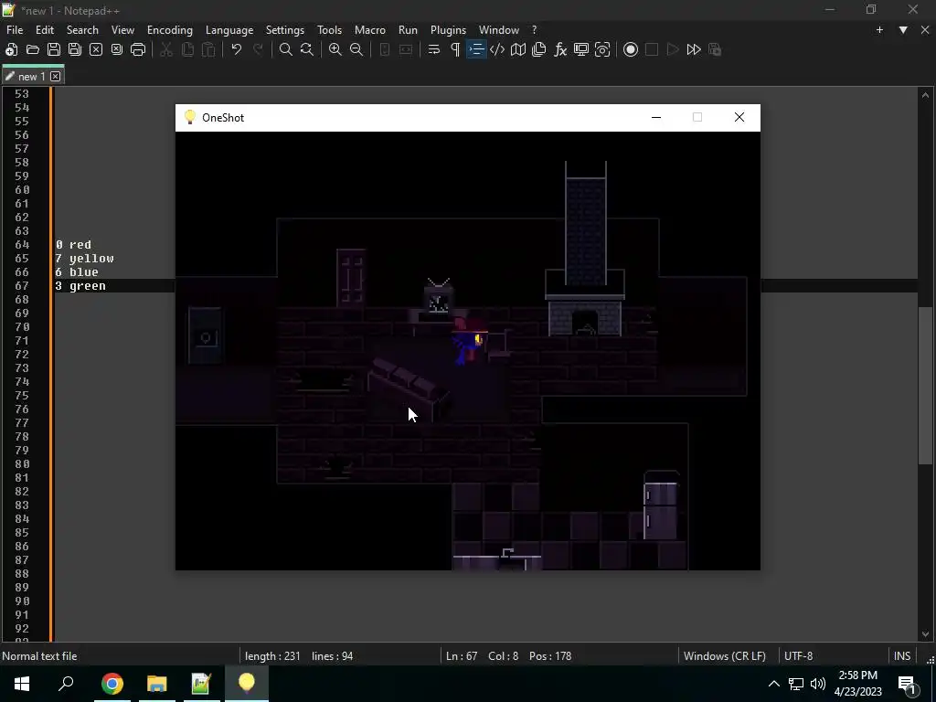Open Chrome from the taskbar
The width and height of the screenshot is (936, 702).
point(112,684)
